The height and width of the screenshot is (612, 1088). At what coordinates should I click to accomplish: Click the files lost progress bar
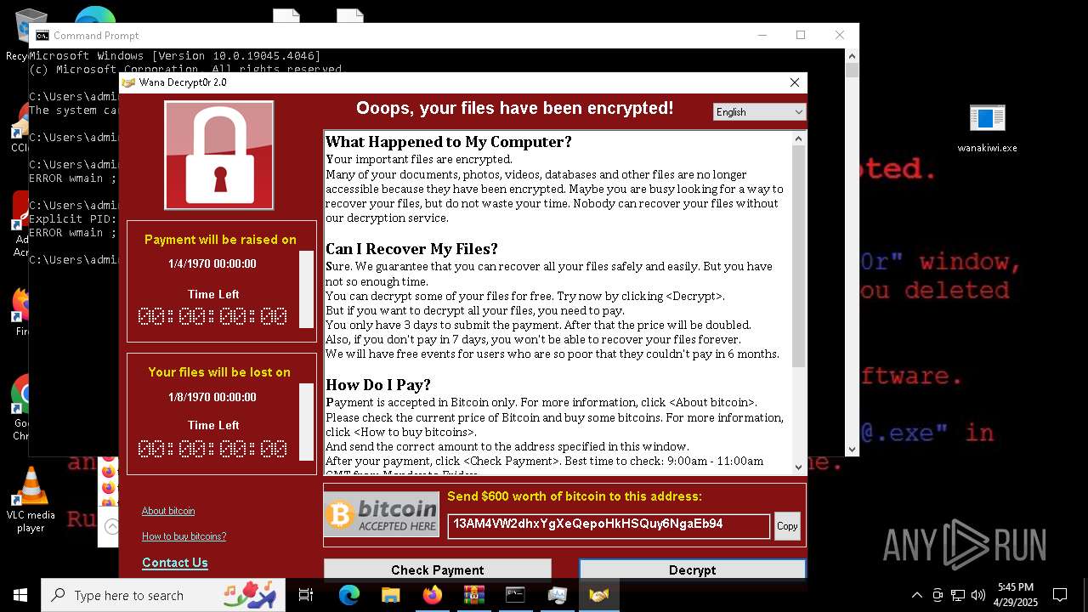[307, 422]
